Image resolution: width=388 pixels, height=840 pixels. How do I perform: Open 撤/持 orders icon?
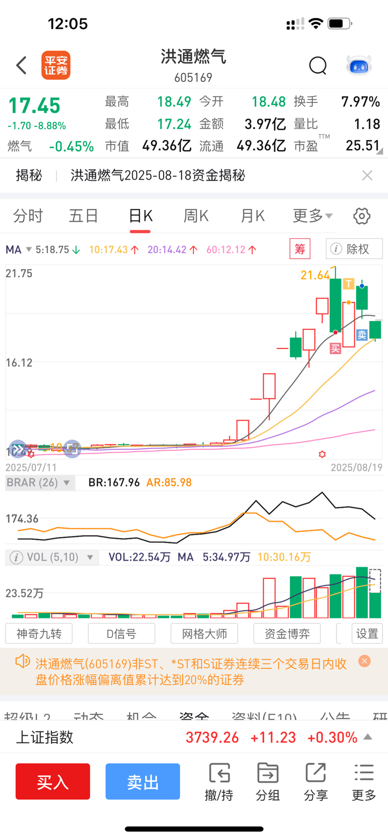click(219, 782)
